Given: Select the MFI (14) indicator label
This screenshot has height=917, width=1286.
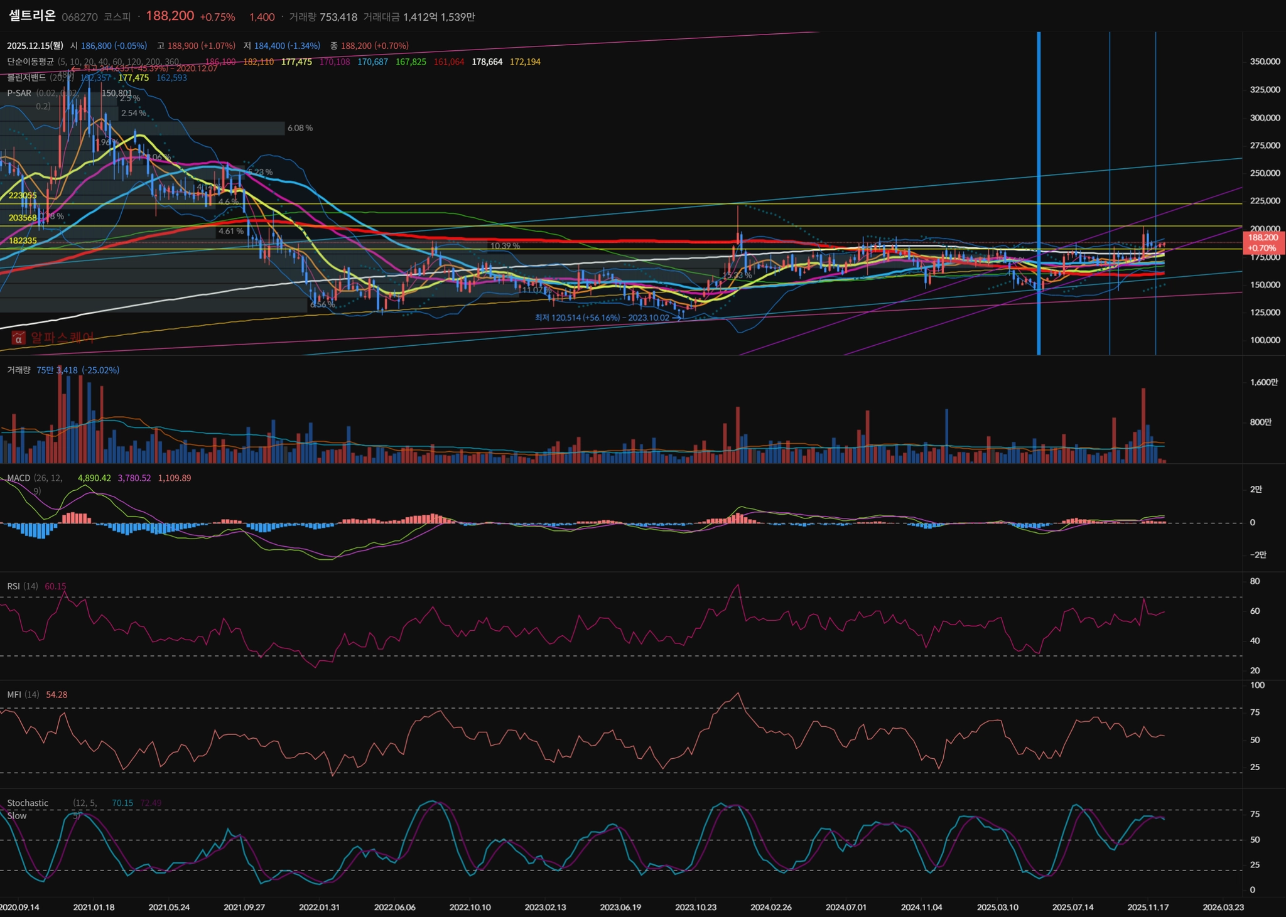Looking at the screenshot, I should tap(23, 694).
